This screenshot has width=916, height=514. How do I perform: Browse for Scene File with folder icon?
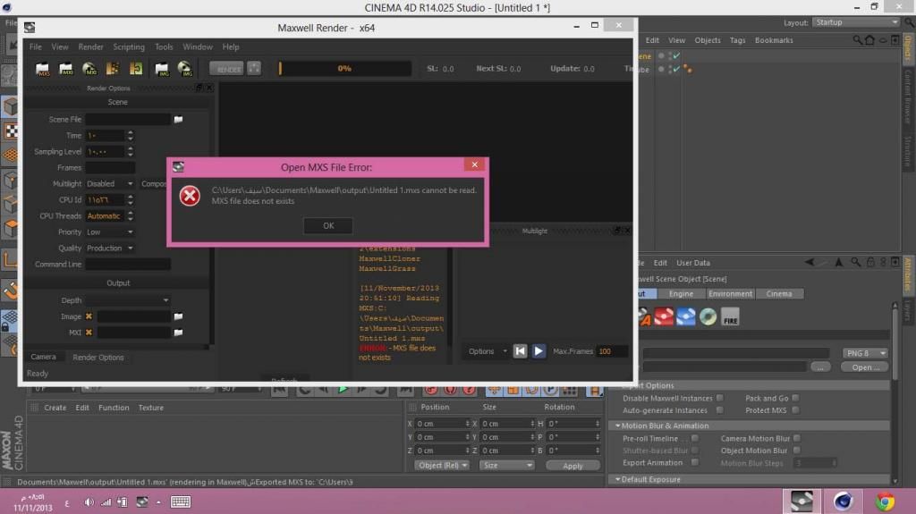point(178,119)
